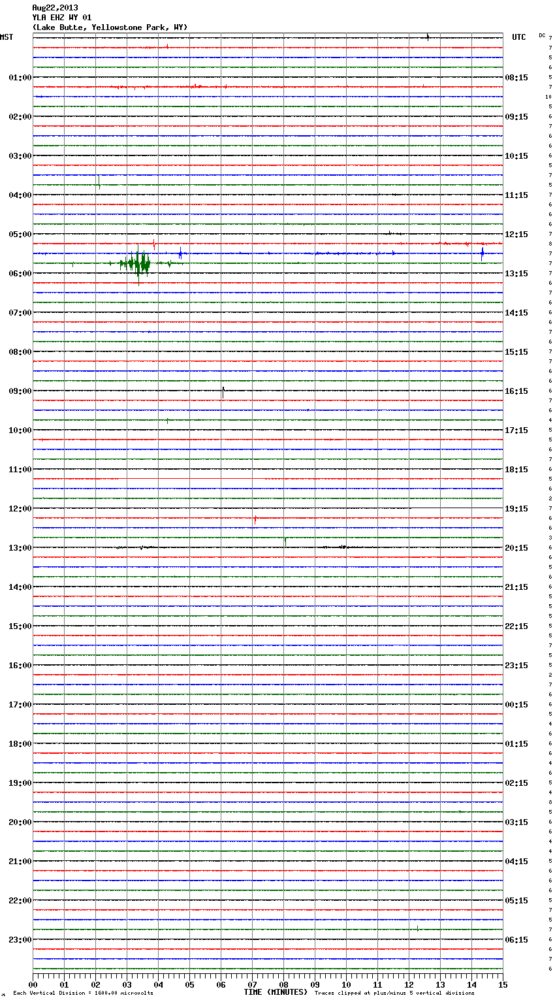Click the 20:15 UTC row label

[516, 548]
